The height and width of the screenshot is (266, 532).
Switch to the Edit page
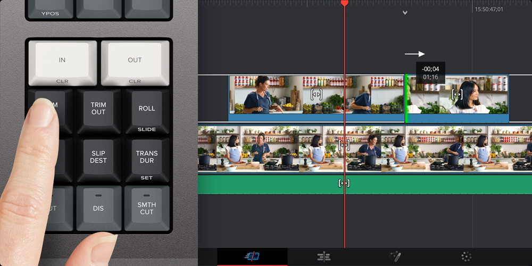pos(323,257)
